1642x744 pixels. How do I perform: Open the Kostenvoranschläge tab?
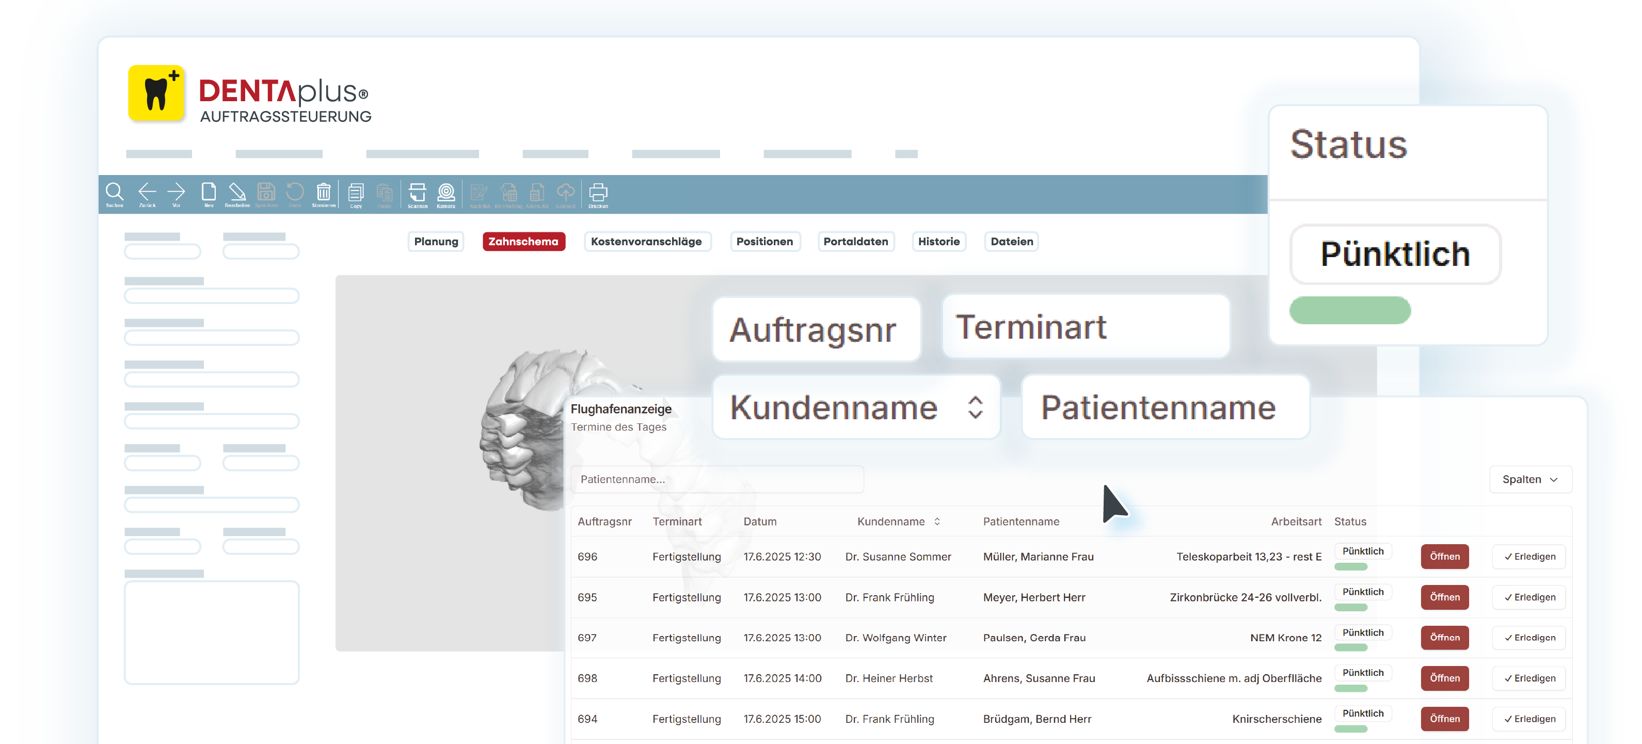coord(646,242)
